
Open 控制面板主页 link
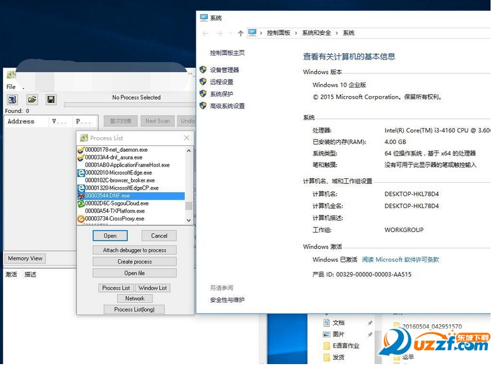(x=227, y=52)
